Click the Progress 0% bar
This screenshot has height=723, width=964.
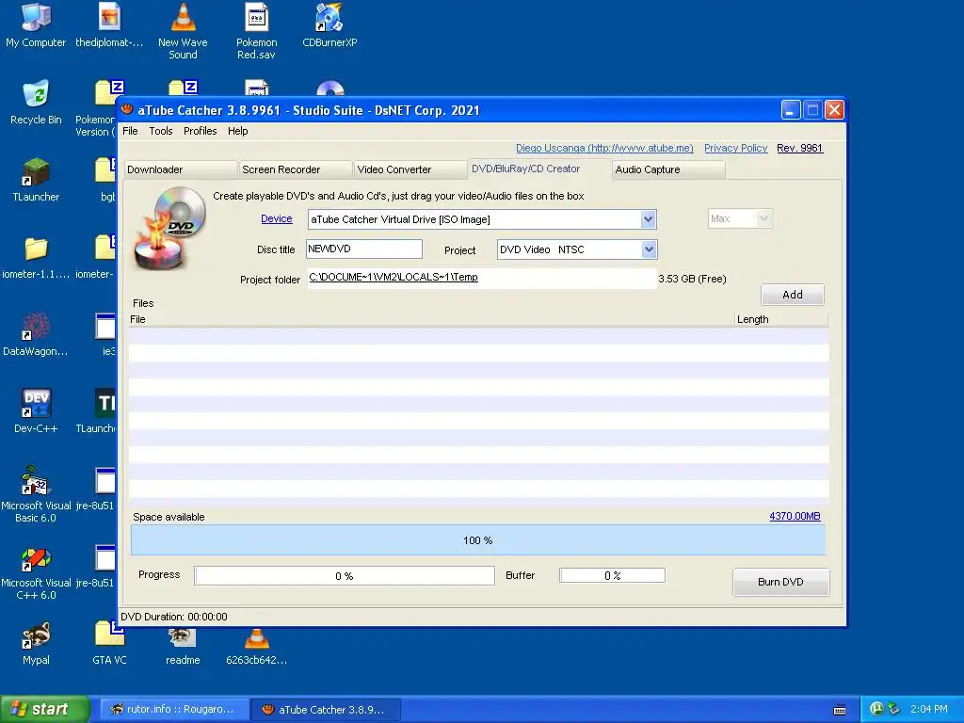pos(345,576)
